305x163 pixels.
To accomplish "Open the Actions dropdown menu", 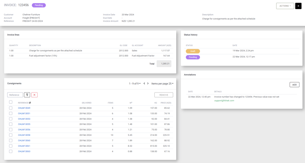I will pos(285,6).
